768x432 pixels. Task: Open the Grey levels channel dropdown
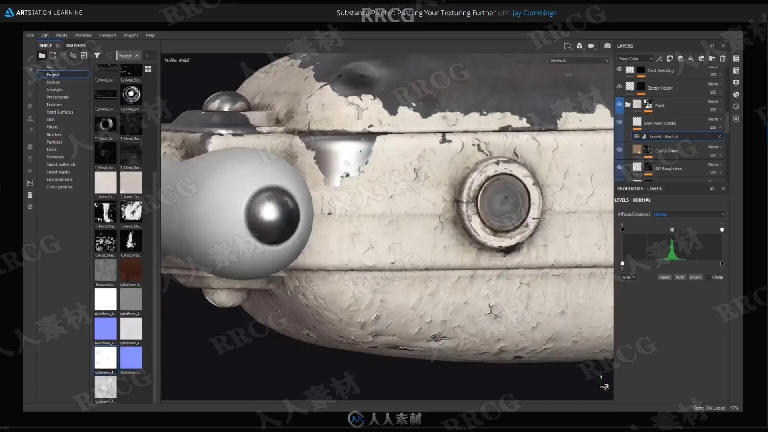coord(629,277)
